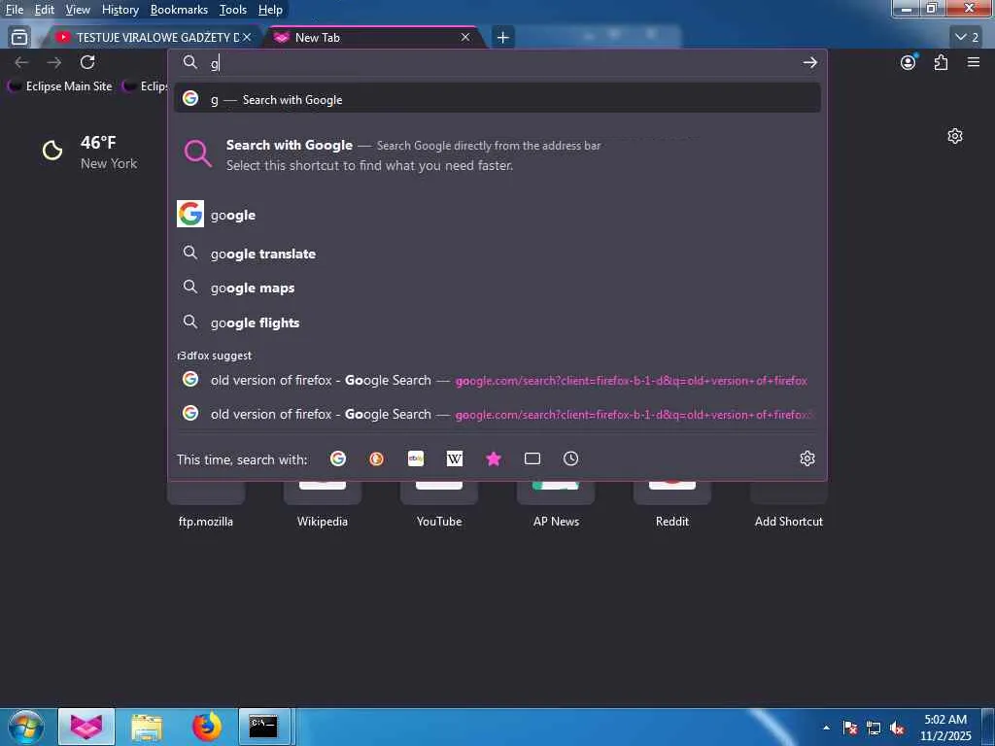Expand the list all tabs dropdown
Image resolution: width=995 pixels, height=746 pixels.
[967, 38]
